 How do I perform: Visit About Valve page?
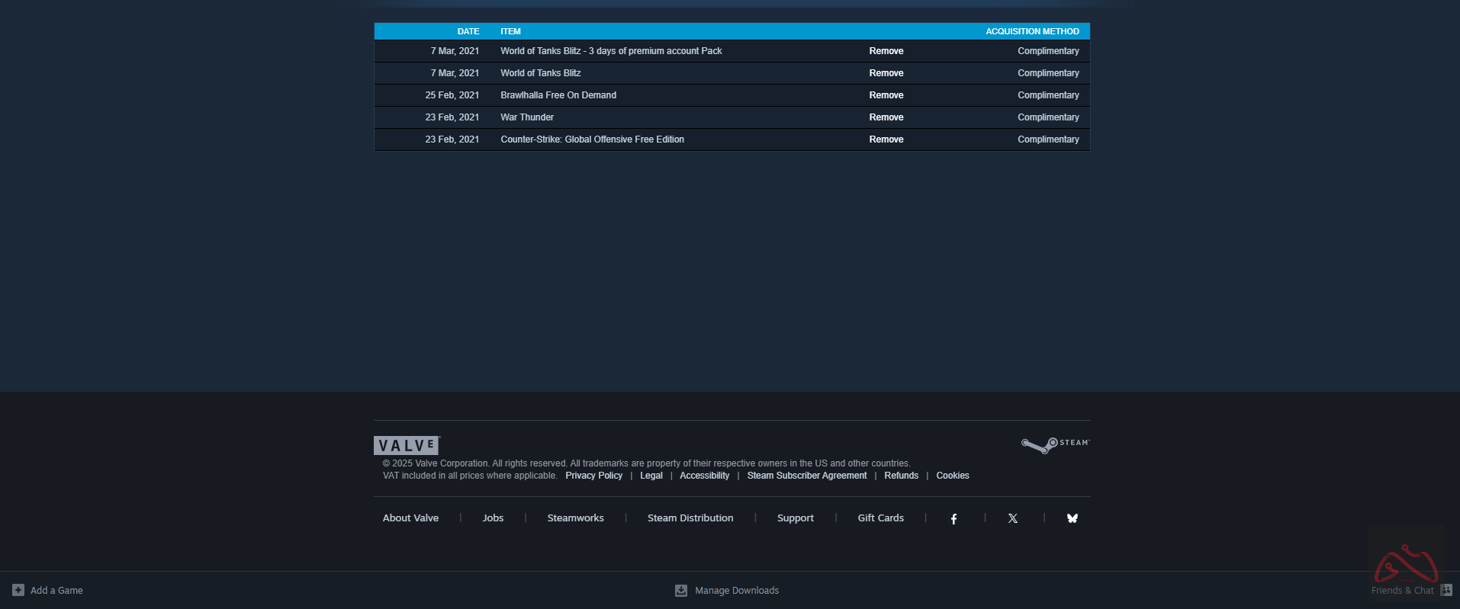[410, 518]
